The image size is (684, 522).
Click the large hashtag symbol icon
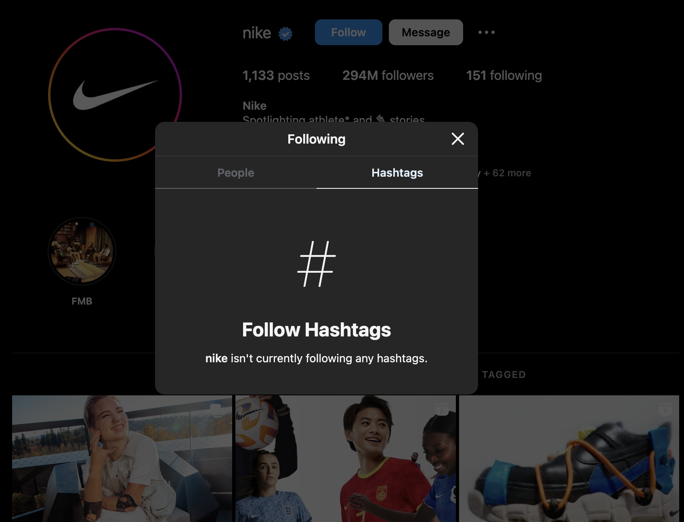click(317, 264)
